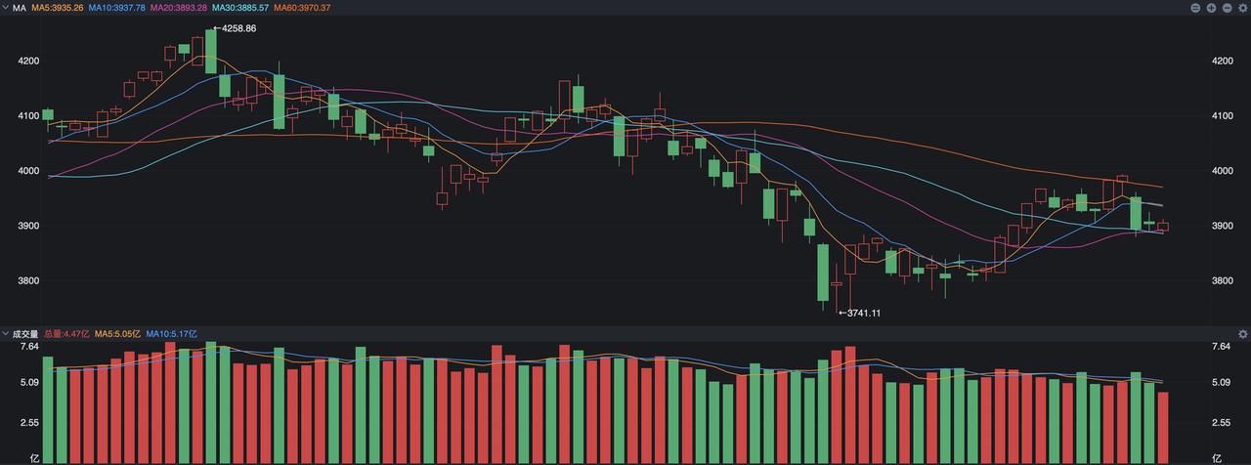Viewport: 1251px width, 465px height.
Task: Select the 成交量 indicator label
Action: [24, 334]
